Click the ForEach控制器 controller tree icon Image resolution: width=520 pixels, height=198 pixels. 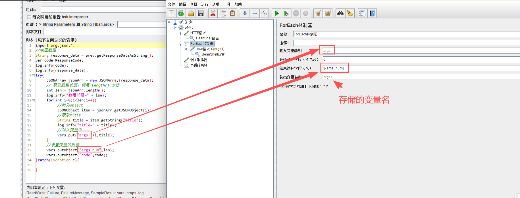(x=186, y=44)
